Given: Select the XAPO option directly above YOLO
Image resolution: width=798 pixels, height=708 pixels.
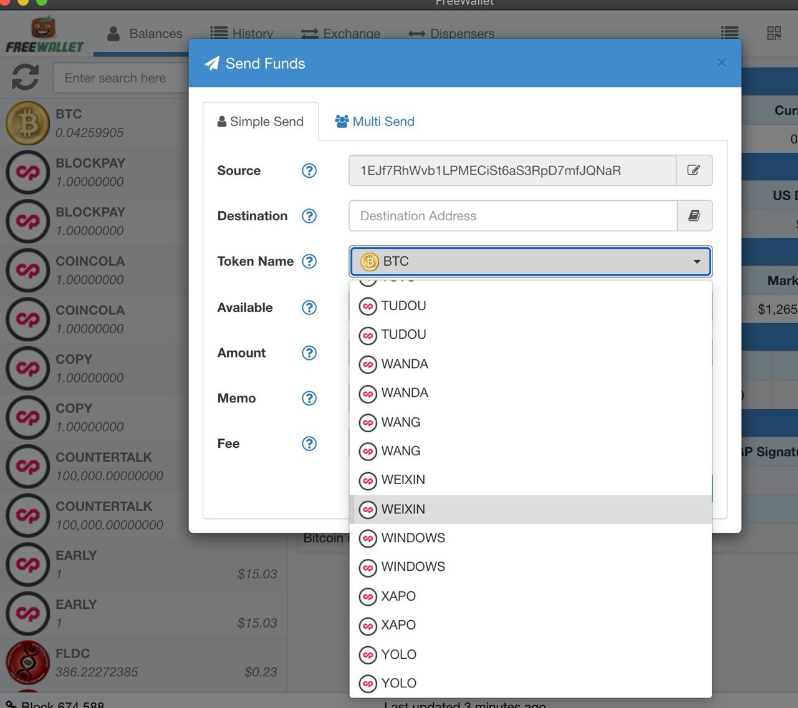Looking at the screenshot, I should pyautogui.click(x=531, y=625).
